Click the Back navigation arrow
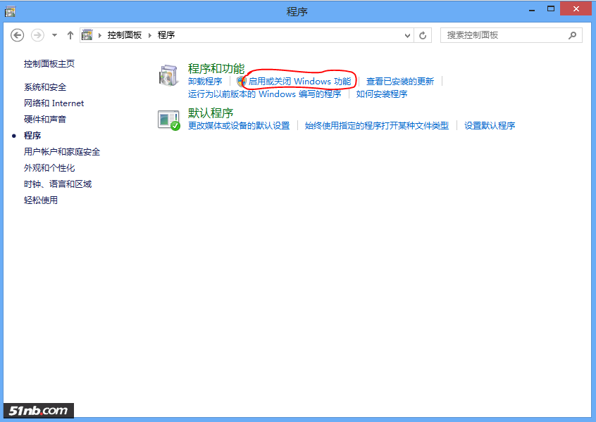The width and height of the screenshot is (596, 422). (x=17, y=35)
